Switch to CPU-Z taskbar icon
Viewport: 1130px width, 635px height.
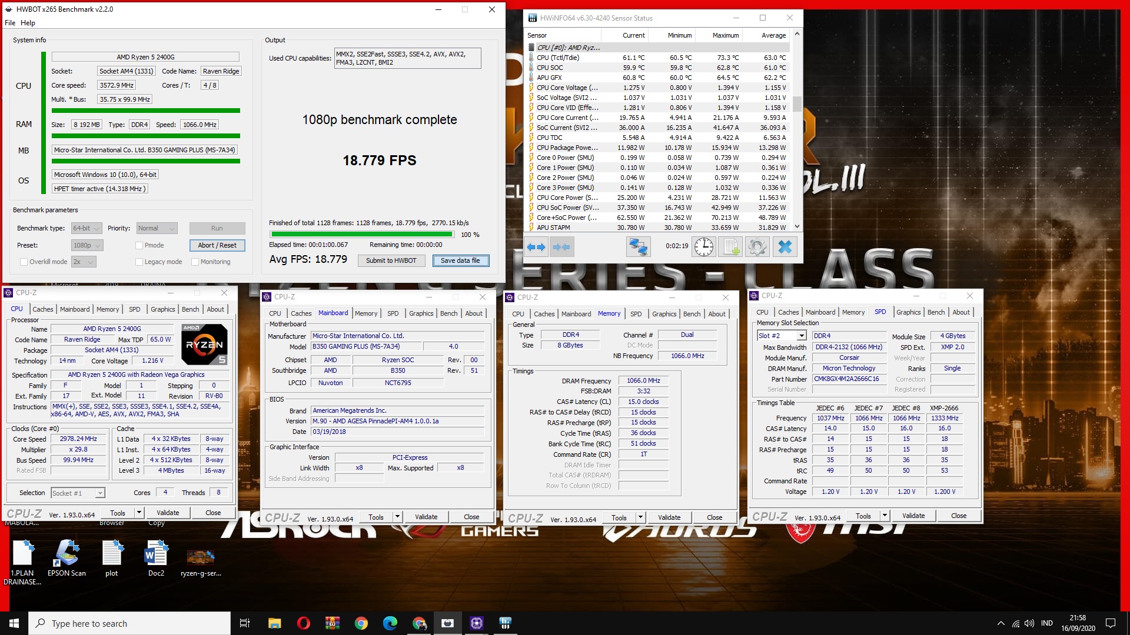point(477,623)
